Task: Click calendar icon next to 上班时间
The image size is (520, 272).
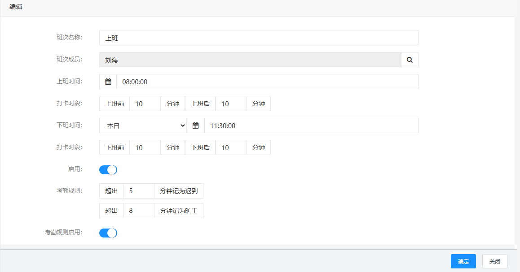Action: coord(108,82)
